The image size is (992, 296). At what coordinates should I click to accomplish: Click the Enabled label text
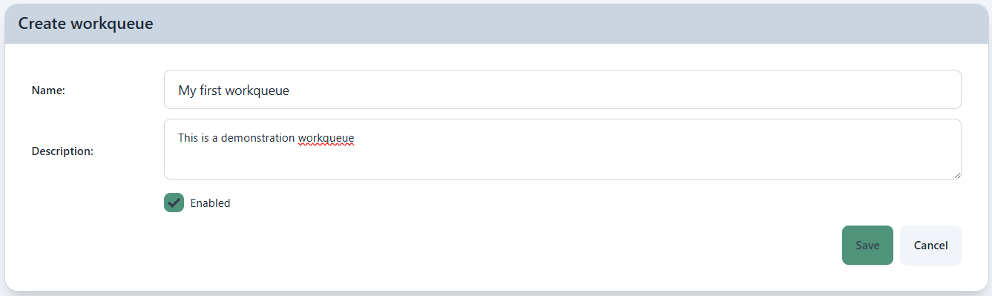[x=210, y=203]
